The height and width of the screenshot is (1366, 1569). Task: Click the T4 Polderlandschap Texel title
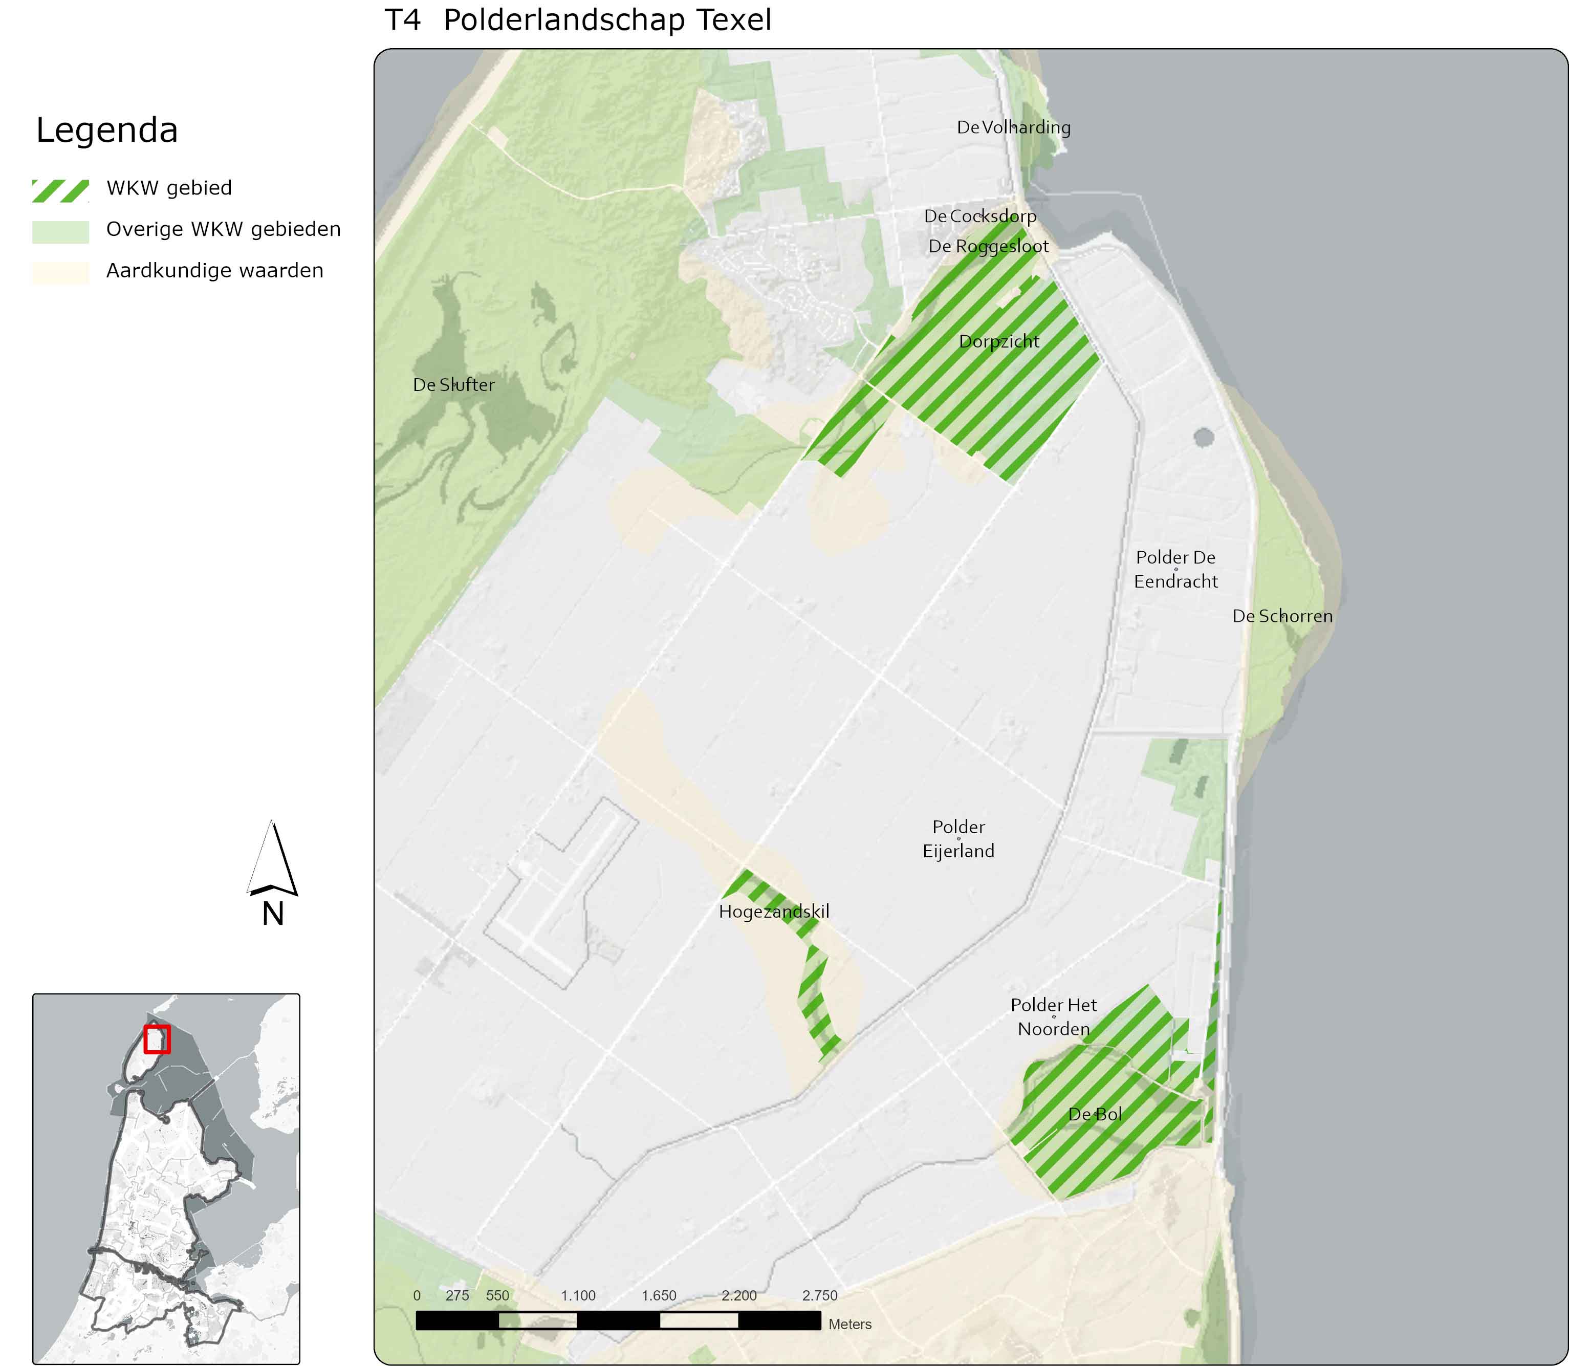tap(578, 20)
